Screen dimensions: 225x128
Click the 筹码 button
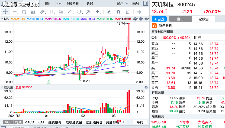[140, 122]
